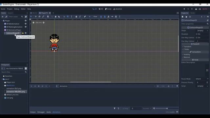Select Player.tscn in FileSystem
The width and height of the screenshot is (210, 118).
10,82
